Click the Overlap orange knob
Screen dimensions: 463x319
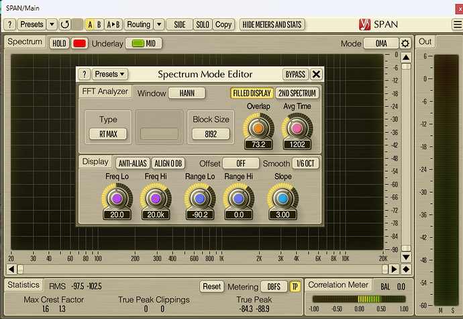258,128
